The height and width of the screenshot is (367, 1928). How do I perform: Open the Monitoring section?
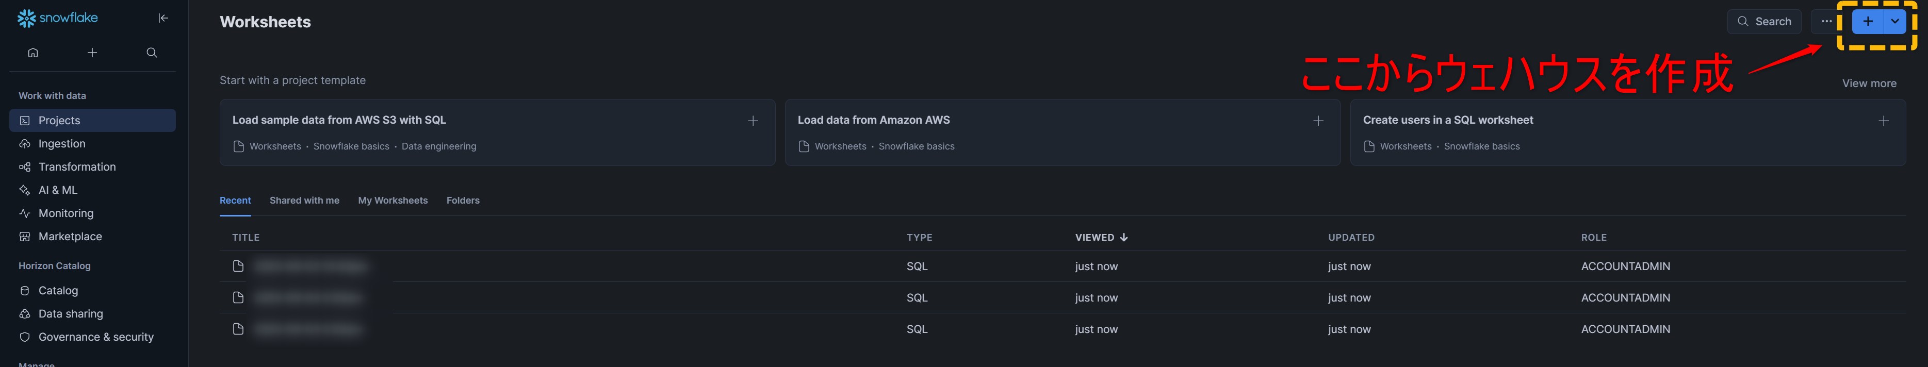92,213
